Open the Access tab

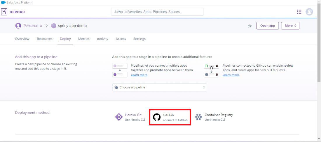click(121, 39)
